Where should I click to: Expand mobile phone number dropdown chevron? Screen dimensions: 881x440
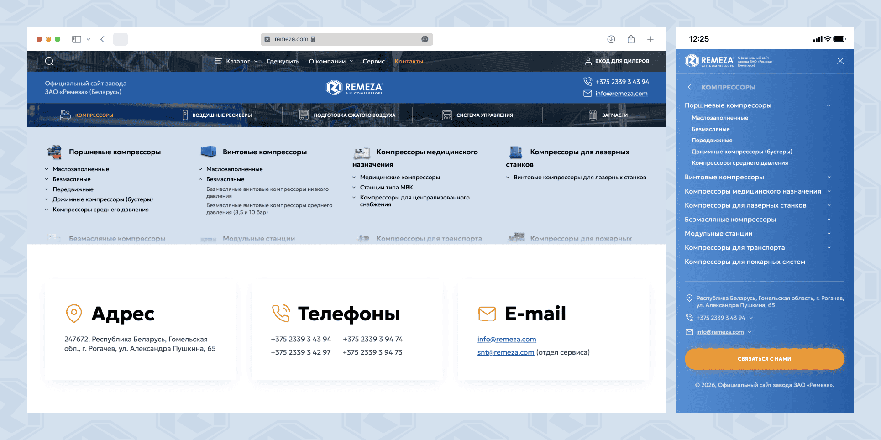(x=751, y=318)
